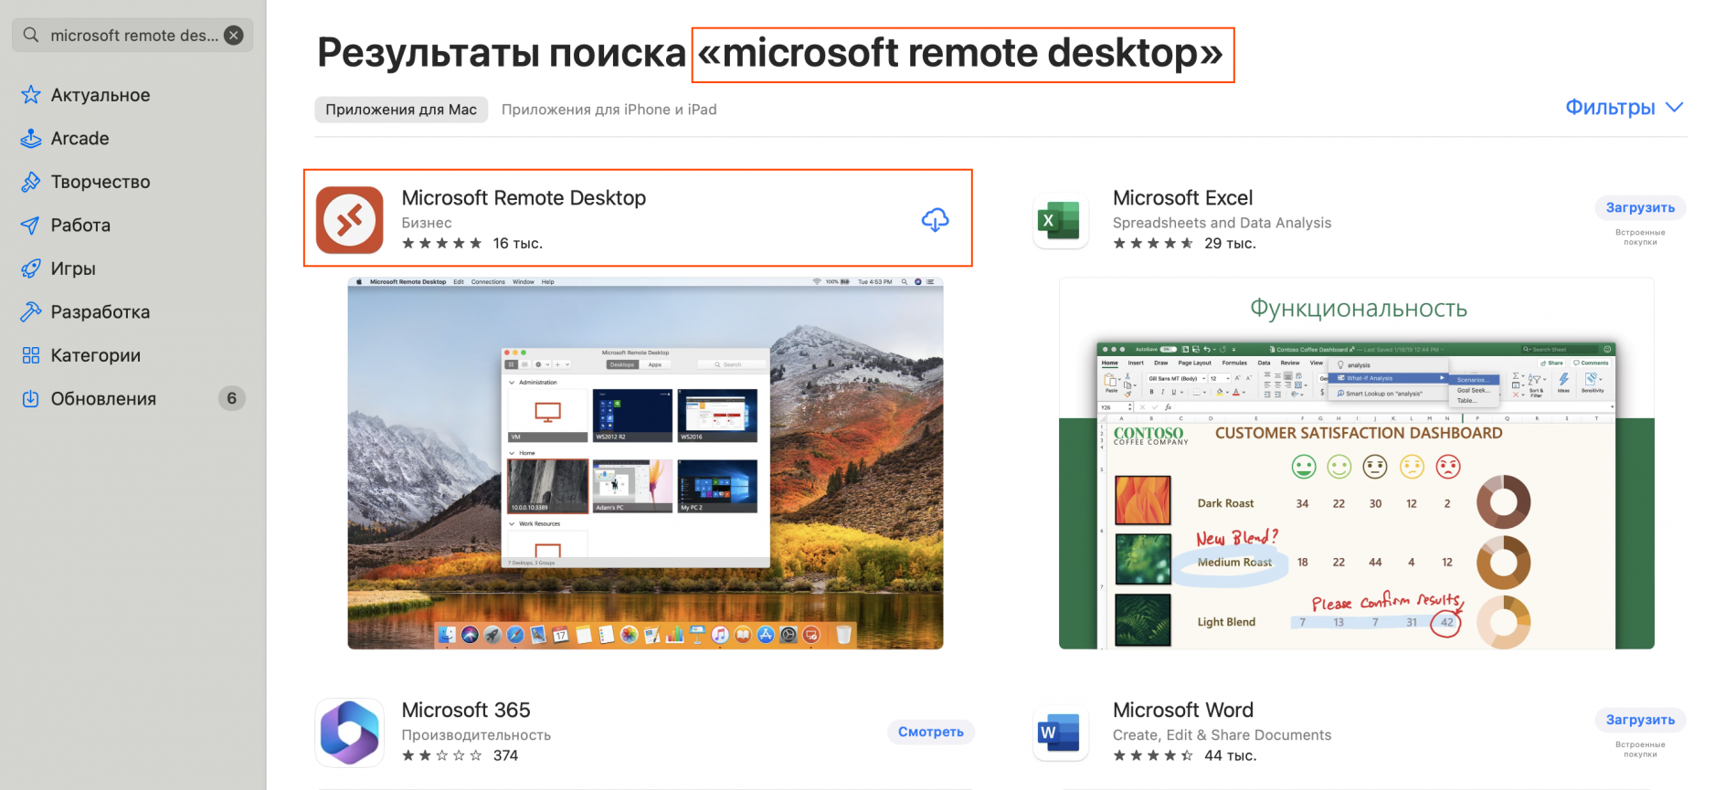Image resolution: width=1736 pixels, height=790 pixels.
Task: Go to Актуальное section in sidebar
Action: pos(100,95)
